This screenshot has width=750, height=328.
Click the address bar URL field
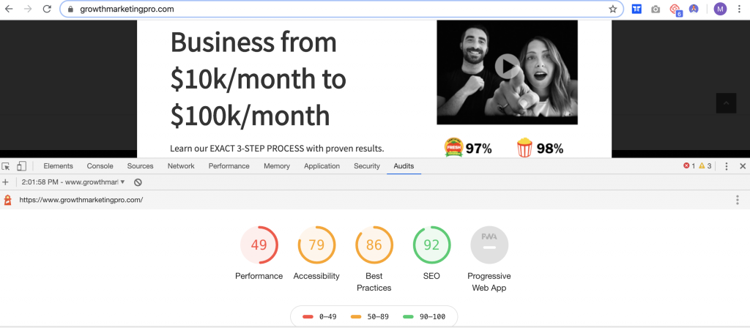click(341, 9)
